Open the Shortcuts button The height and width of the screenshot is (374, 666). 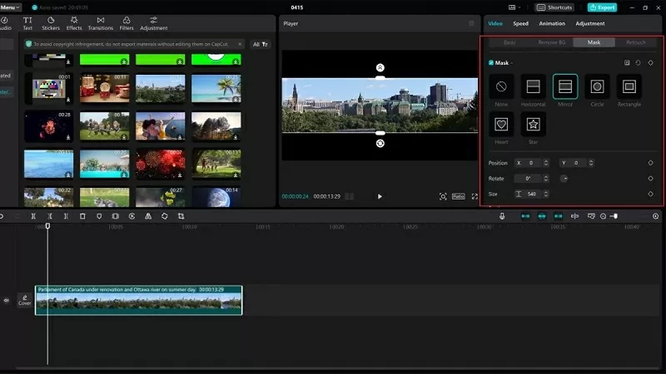click(554, 7)
